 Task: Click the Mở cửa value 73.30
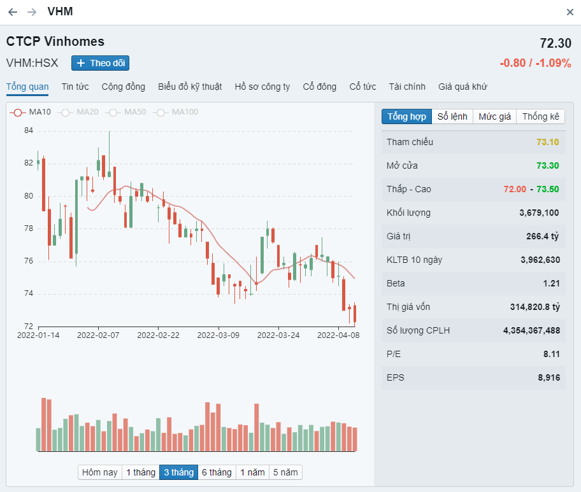pyautogui.click(x=548, y=166)
